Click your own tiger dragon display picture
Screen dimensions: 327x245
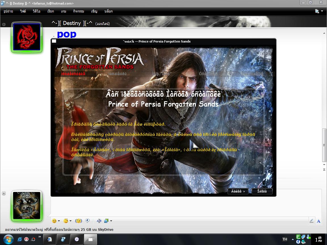point(27,206)
